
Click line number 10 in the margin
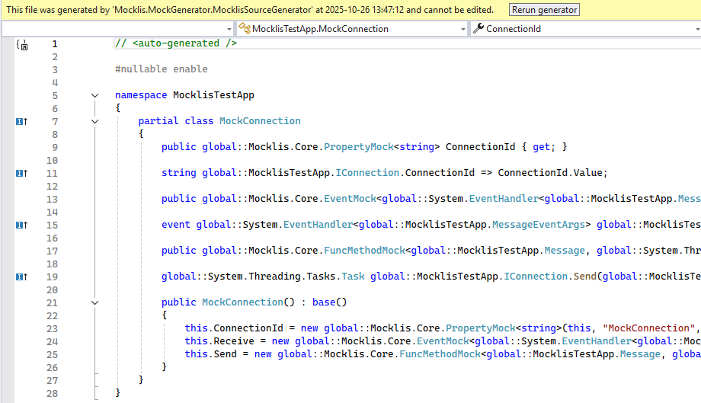pos(52,161)
